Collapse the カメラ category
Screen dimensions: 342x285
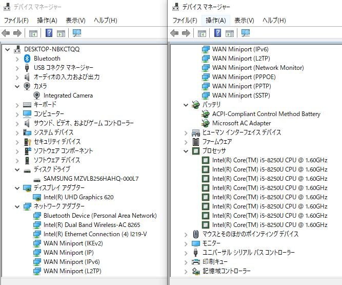tap(18, 86)
